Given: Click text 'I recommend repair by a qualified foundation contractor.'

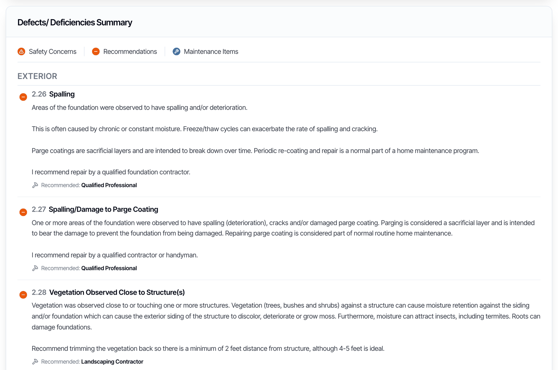Looking at the screenshot, I should point(111,172).
